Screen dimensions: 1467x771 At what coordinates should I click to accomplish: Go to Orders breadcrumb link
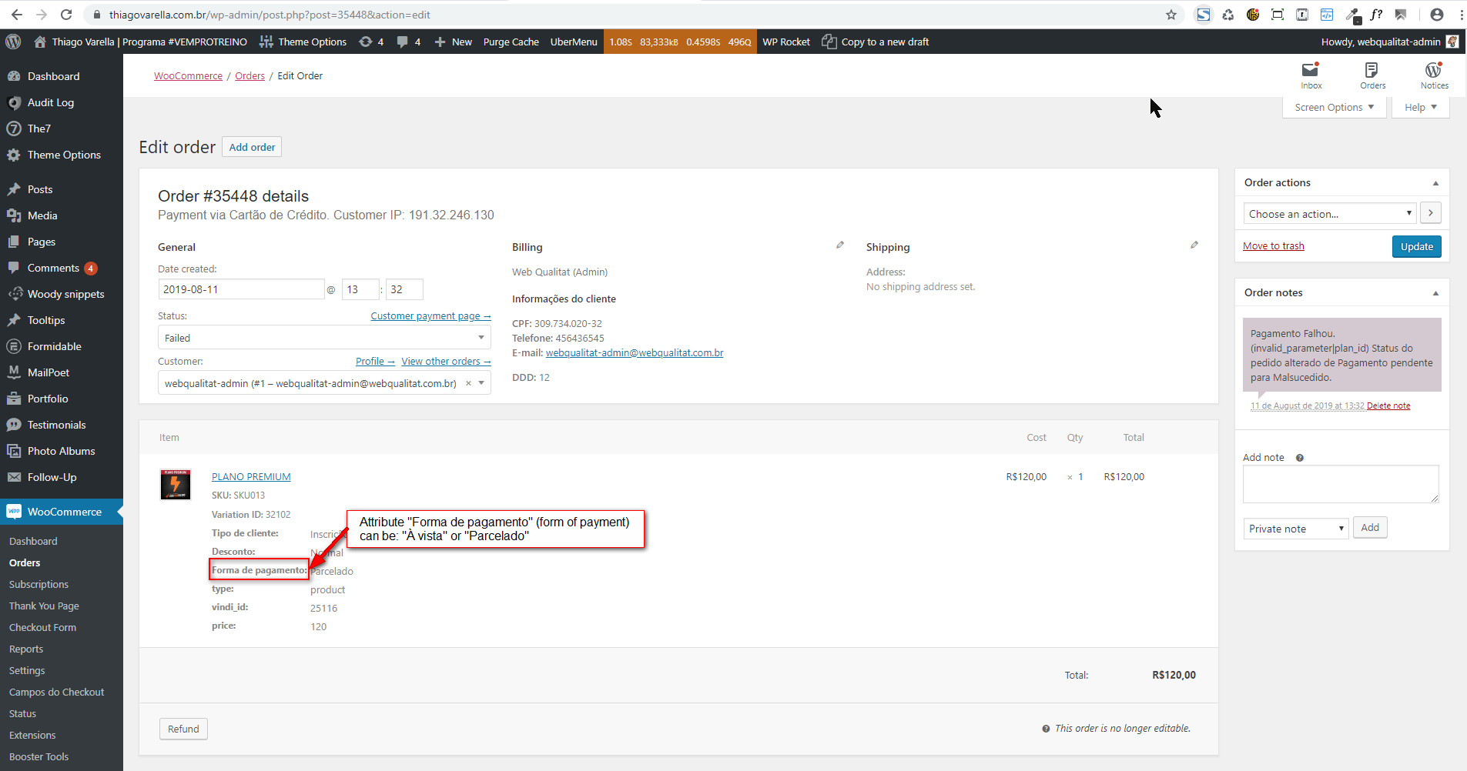point(250,76)
